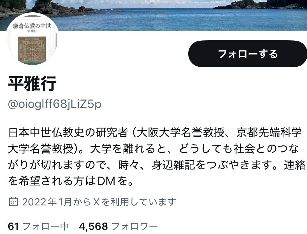Click the フォロー中 label text
This screenshot has height=234, width=307.
point(46,226)
